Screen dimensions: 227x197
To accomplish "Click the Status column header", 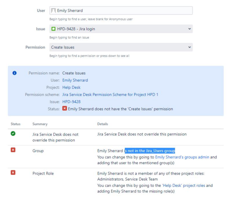I will pos(15,124).
